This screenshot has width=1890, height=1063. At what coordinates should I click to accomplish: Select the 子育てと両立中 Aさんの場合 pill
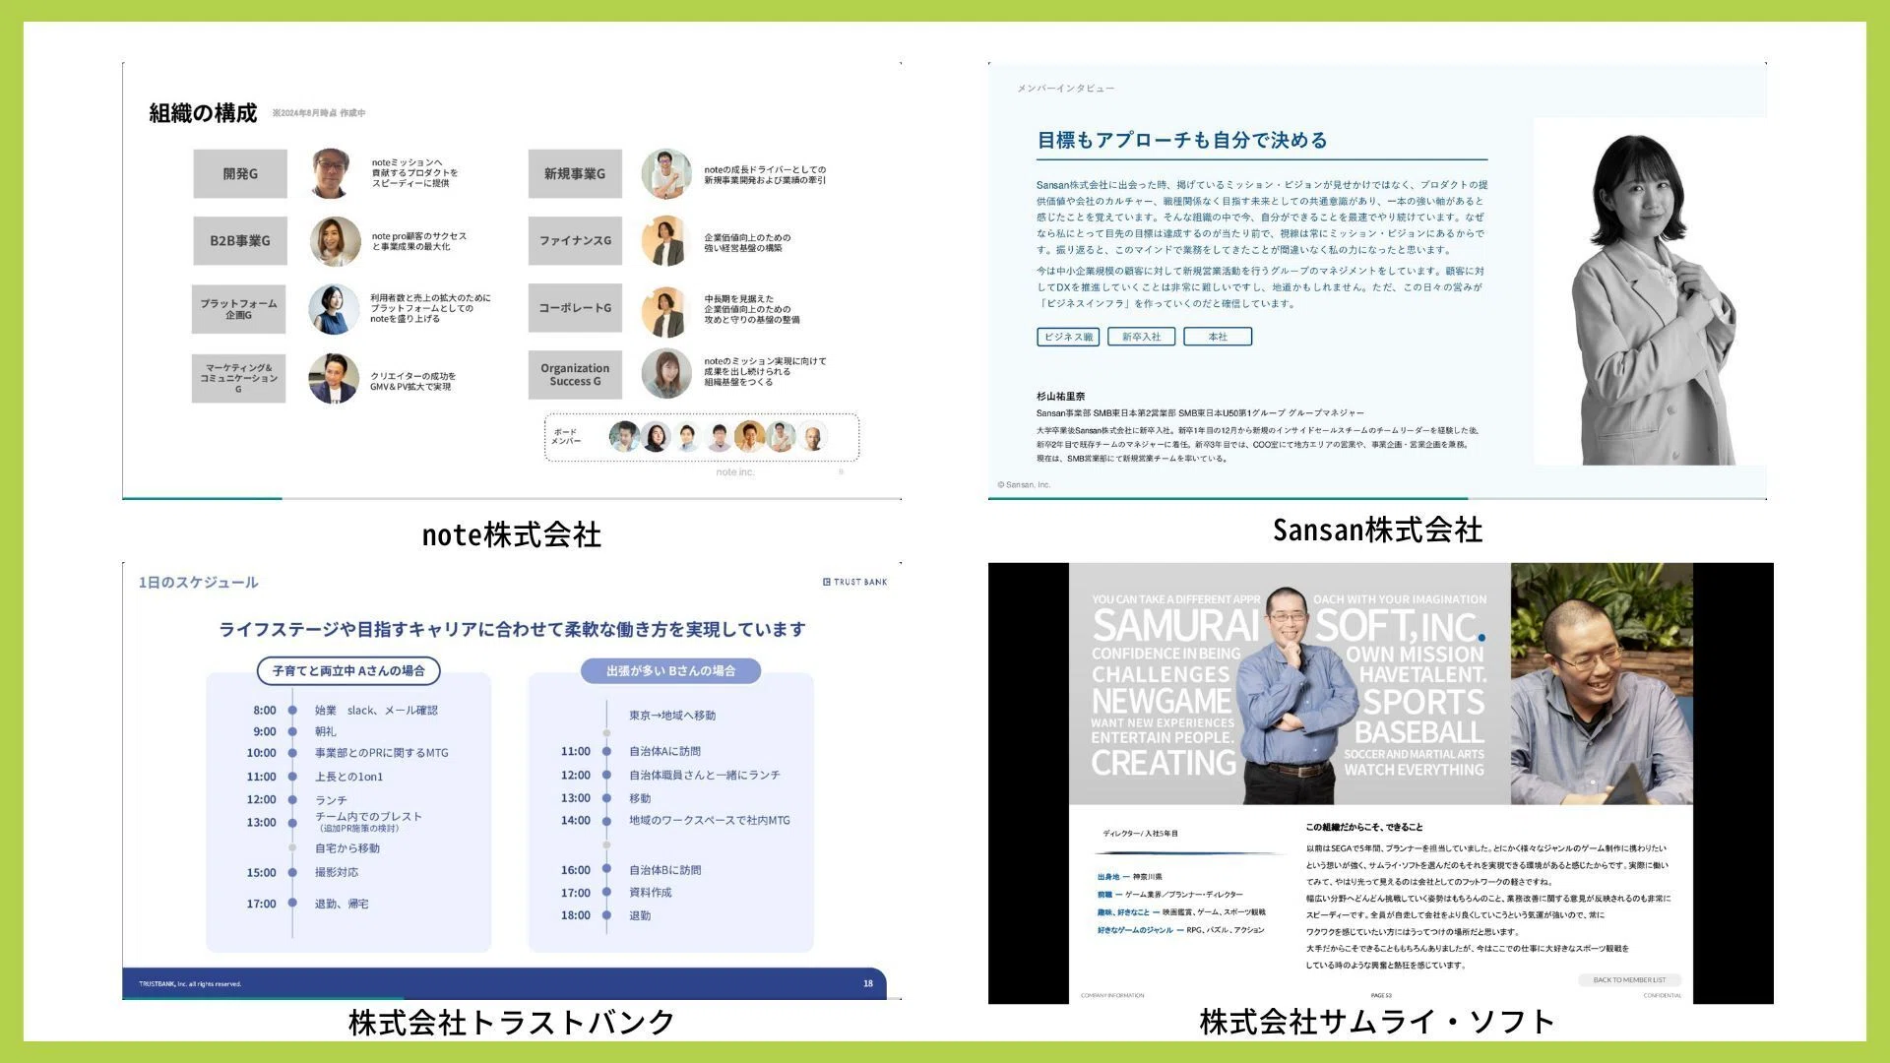(348, 671)
